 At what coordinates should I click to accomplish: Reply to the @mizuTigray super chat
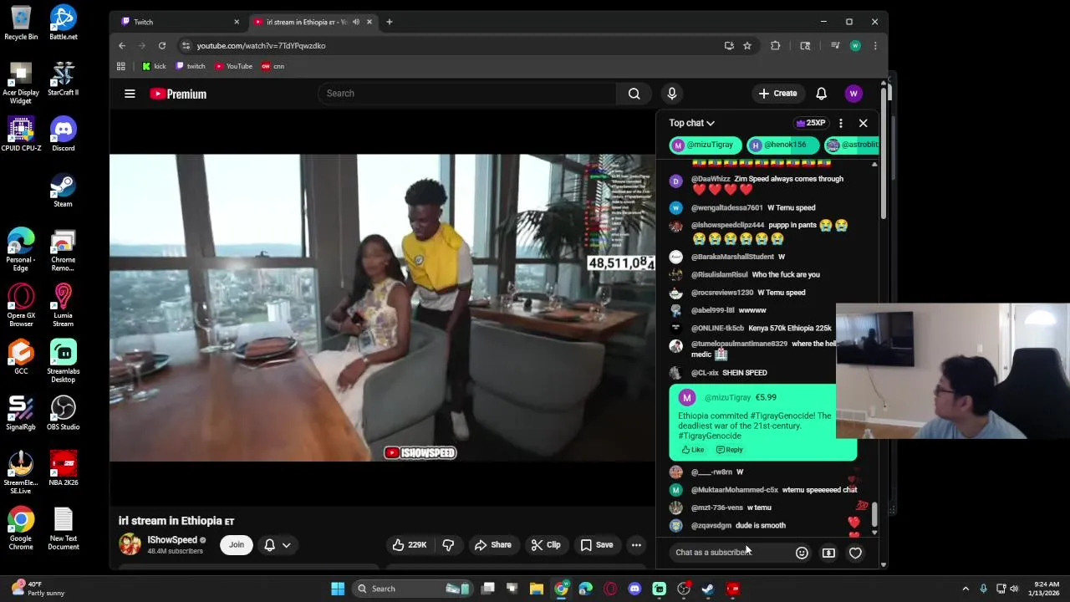click(729, 450)
